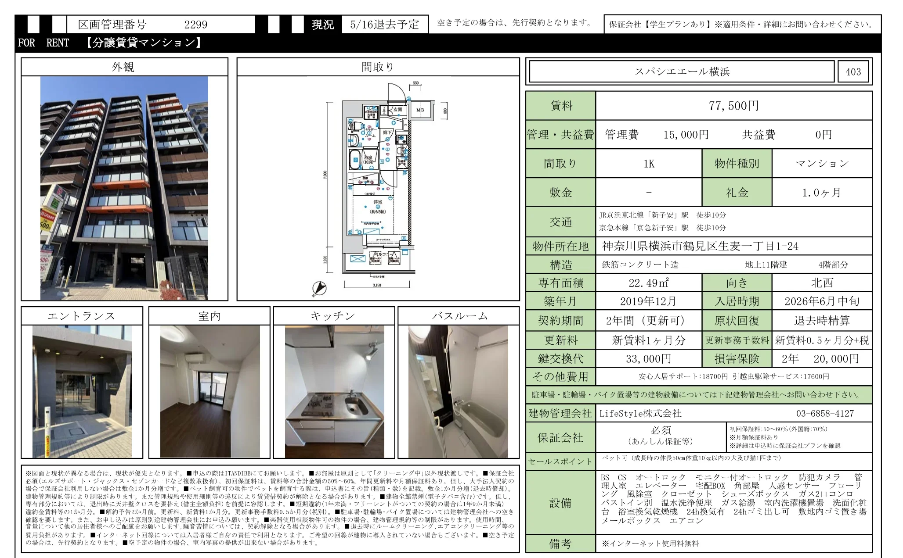Click the 設備 section label

(x=560, y=503)
